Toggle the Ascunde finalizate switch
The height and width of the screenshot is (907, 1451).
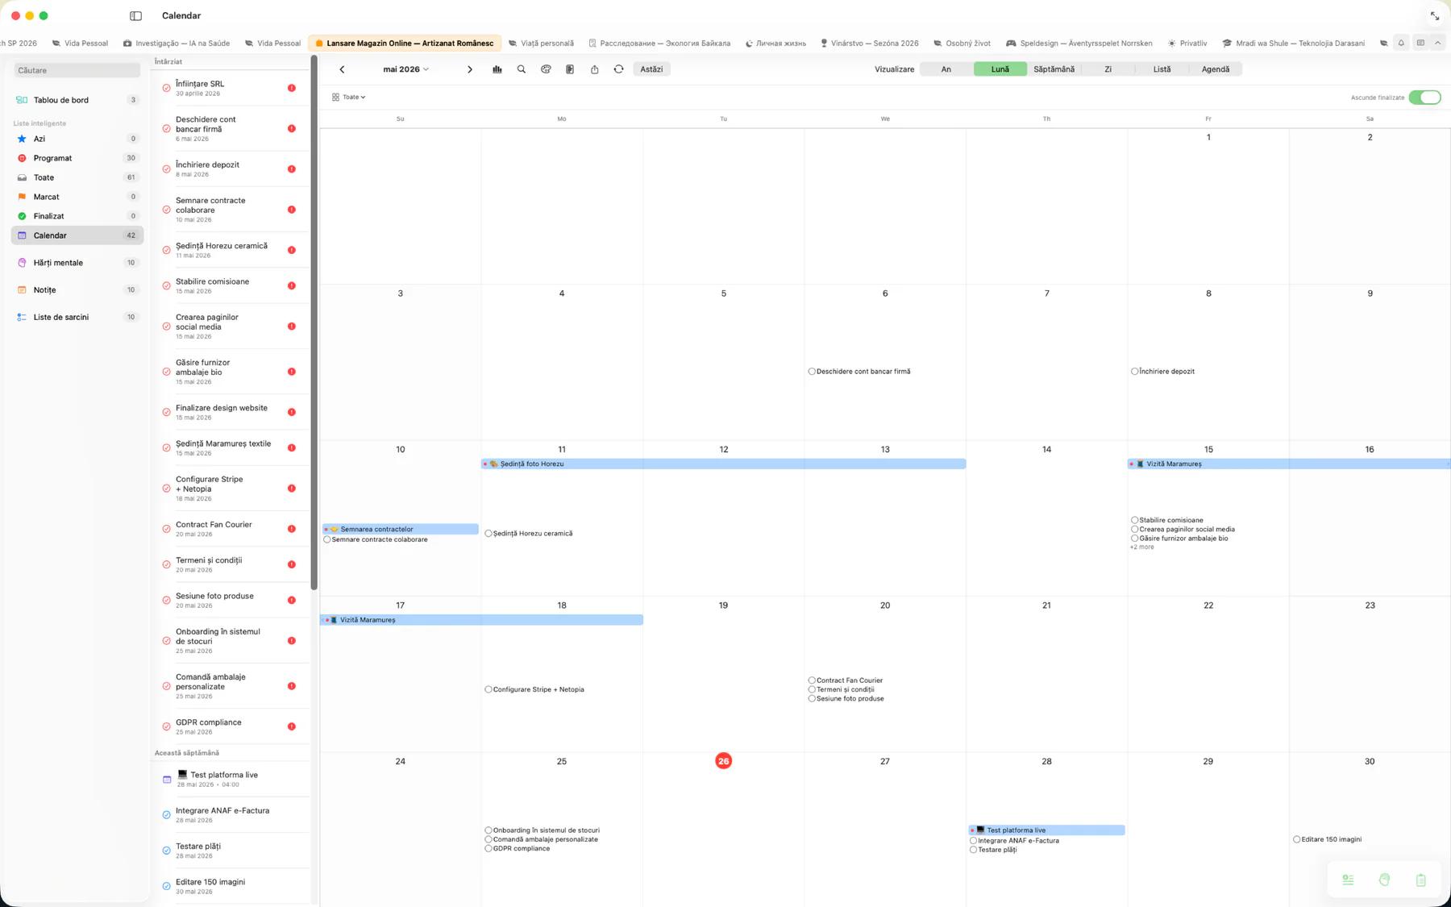click(x=1424, y=98)
